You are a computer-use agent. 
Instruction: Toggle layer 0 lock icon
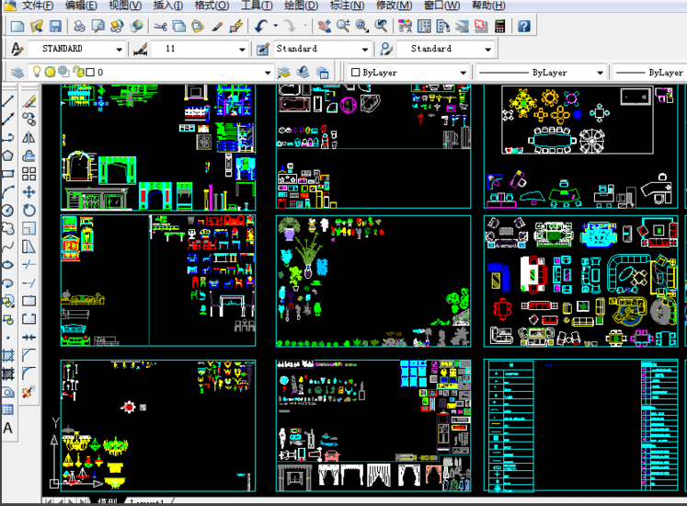[x=77, y=72]
